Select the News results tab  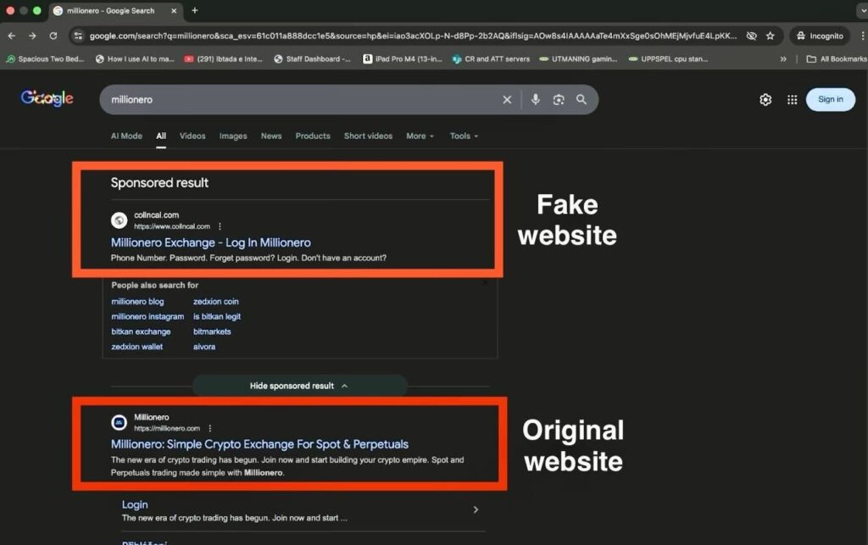point(271,136)
